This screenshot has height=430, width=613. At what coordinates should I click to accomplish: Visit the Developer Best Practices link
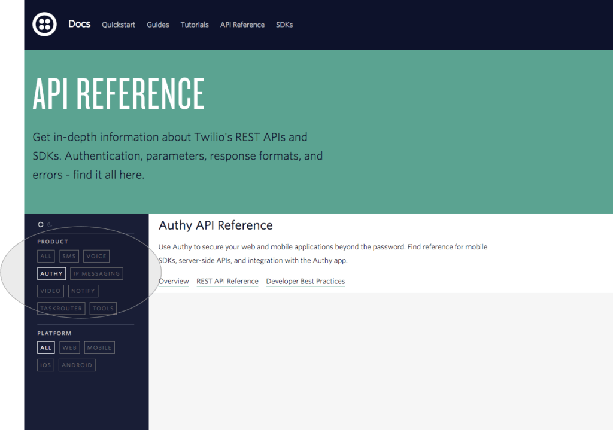305,281
